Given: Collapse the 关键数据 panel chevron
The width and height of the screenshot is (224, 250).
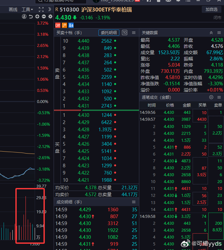Looking at the screenshot, I should [211, 33].
